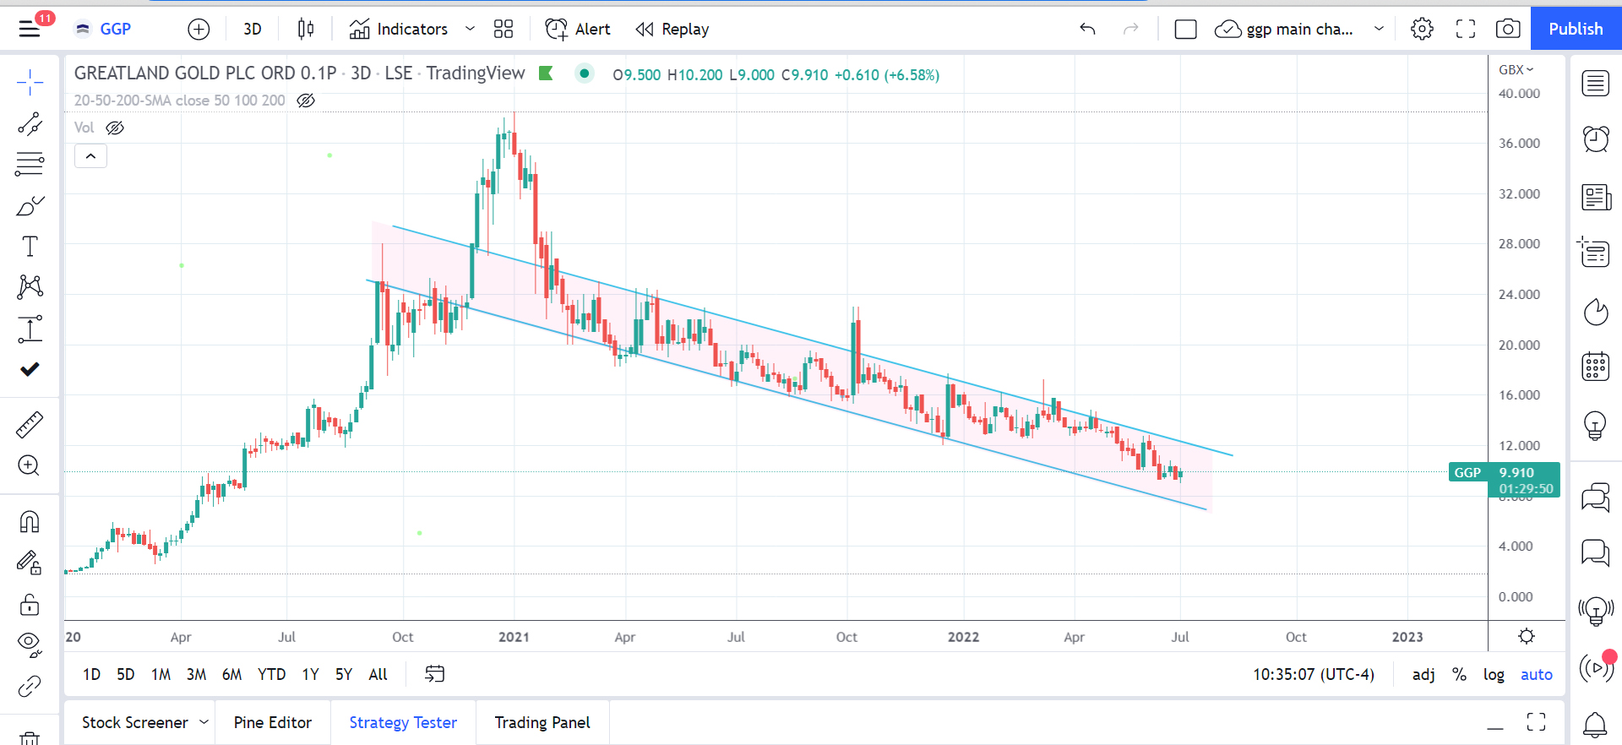
Task: Change the 3D chart interval
Action: tap(253, 29)
